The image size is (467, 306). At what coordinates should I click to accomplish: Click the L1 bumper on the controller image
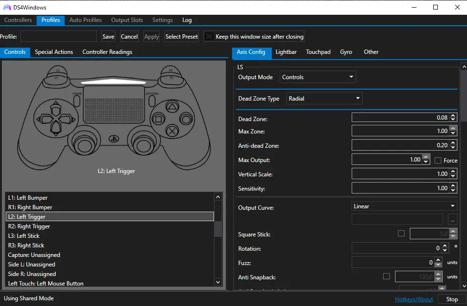coord(57,79)
